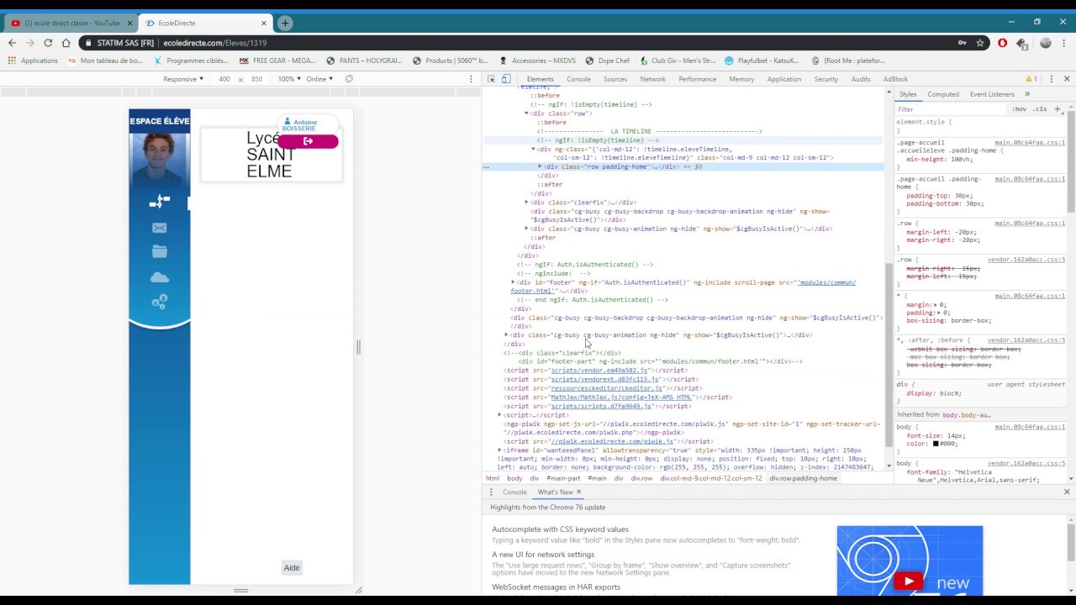Open messages via the envelope sidebar icon

pyautogui.click(x=159, y=228)
